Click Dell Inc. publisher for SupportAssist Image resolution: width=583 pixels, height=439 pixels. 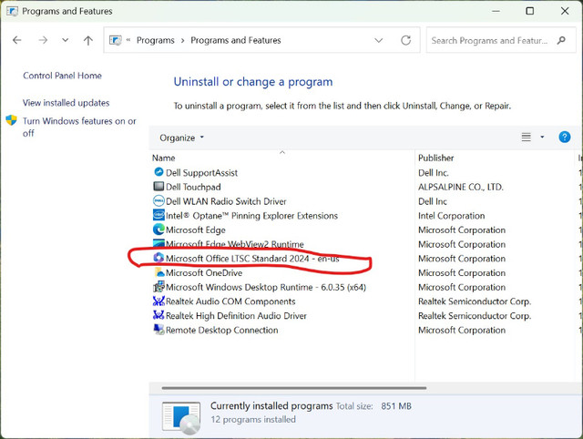point(434,173)
